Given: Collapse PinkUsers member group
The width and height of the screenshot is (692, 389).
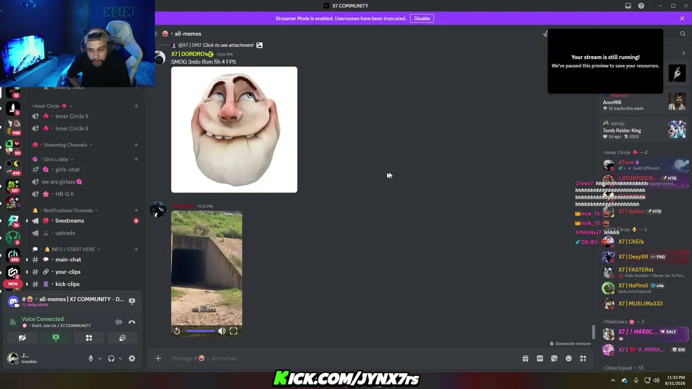Looking at the screenshot, I should point(623,322).
